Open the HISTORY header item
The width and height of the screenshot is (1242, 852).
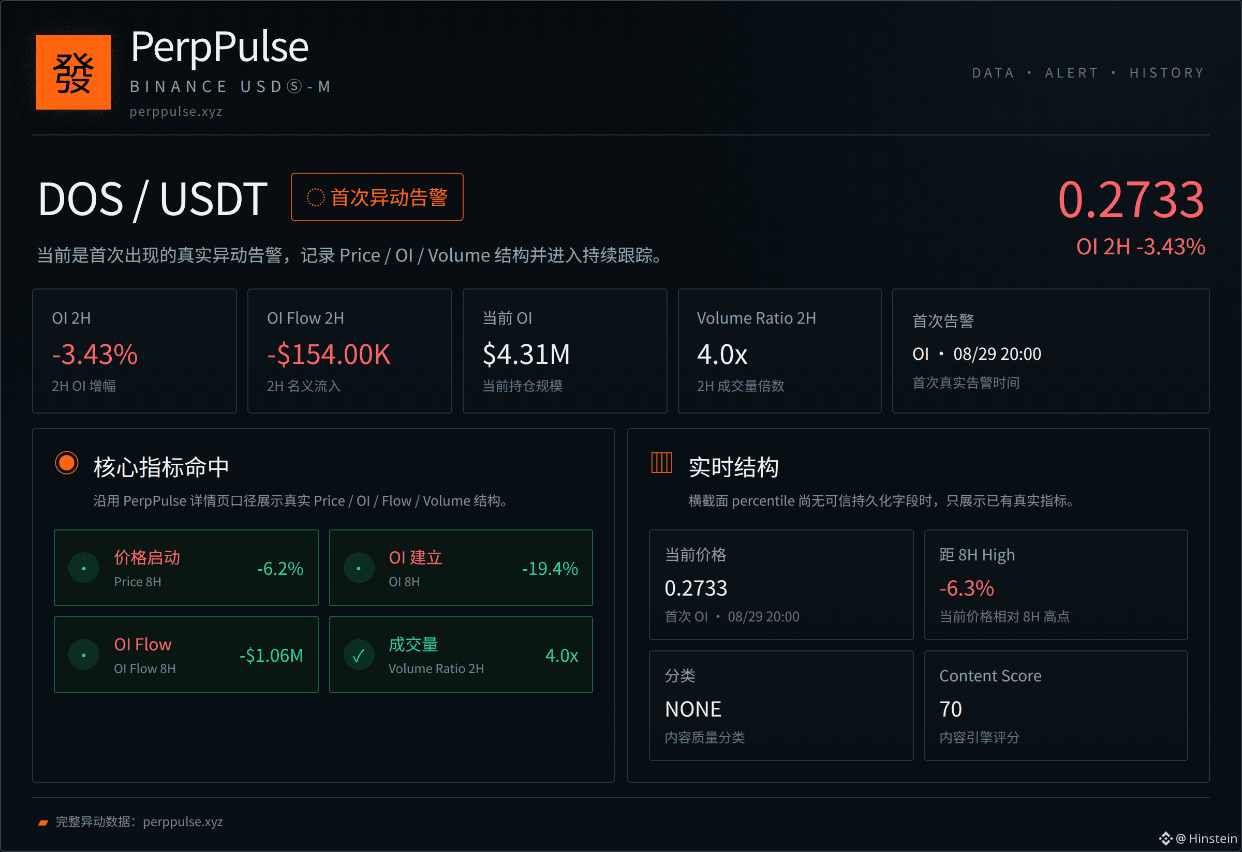[x=1167, y=72]
